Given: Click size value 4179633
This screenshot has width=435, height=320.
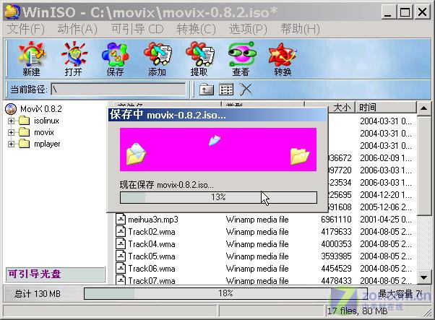Looking at the screenshot, I should click(x=336, y=232).
